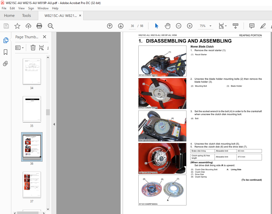
Task: Zoom in with plus button
Action: 190,26
